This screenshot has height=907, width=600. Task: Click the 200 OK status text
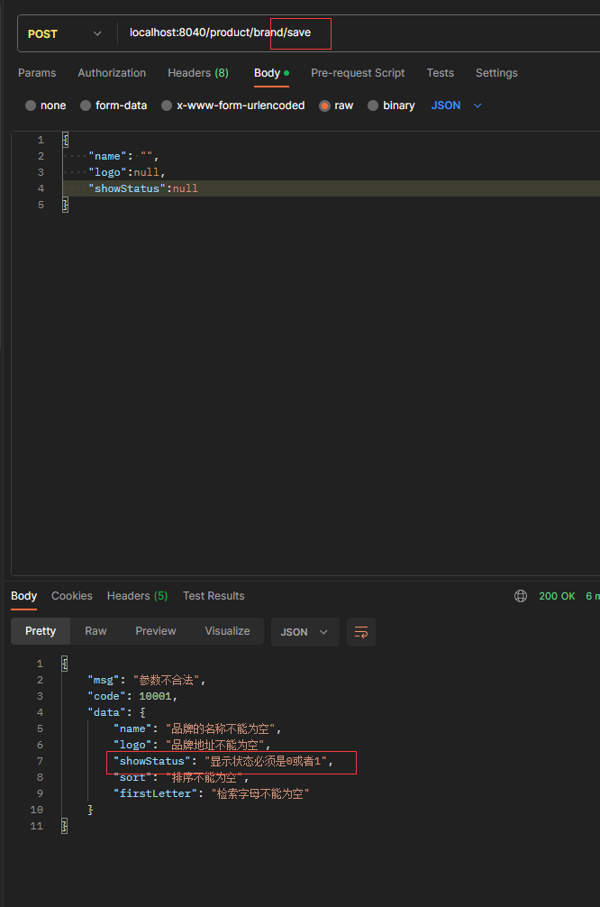coord(557,596)
